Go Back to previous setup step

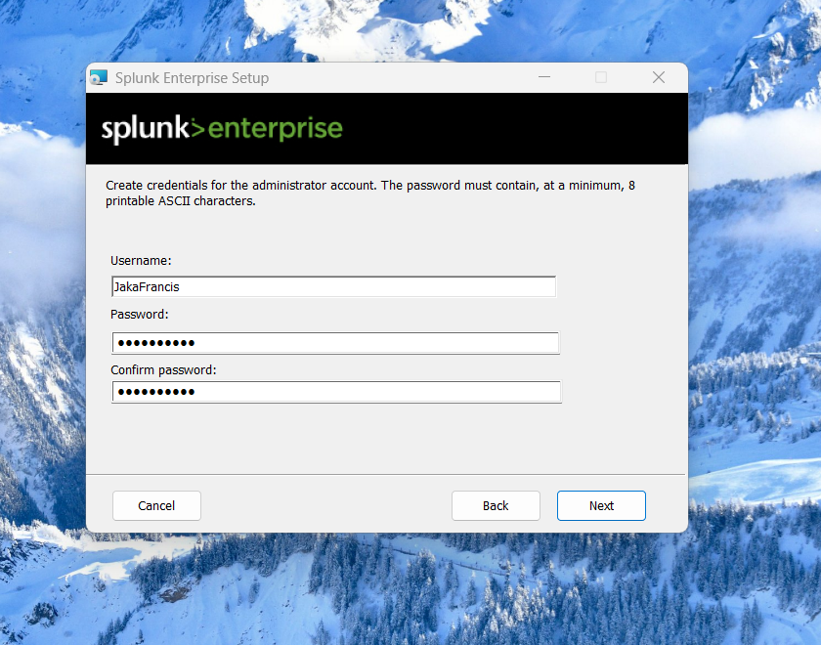pos(496,506)
